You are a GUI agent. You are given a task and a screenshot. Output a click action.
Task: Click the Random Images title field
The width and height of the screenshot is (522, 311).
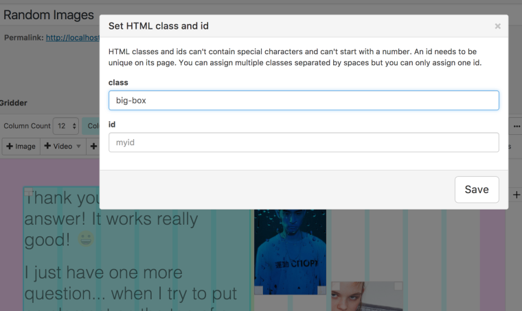pyautogui.click(x=48, y=14)
